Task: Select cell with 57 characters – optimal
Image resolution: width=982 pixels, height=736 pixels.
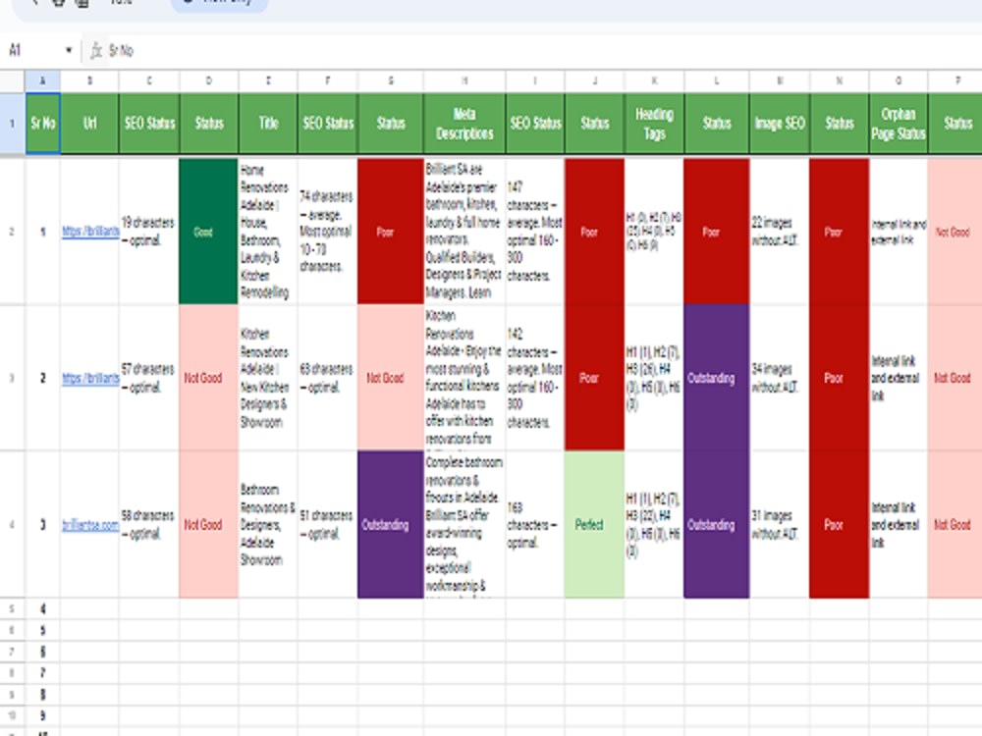Action: pyautogui.click(x=149, y=378)
